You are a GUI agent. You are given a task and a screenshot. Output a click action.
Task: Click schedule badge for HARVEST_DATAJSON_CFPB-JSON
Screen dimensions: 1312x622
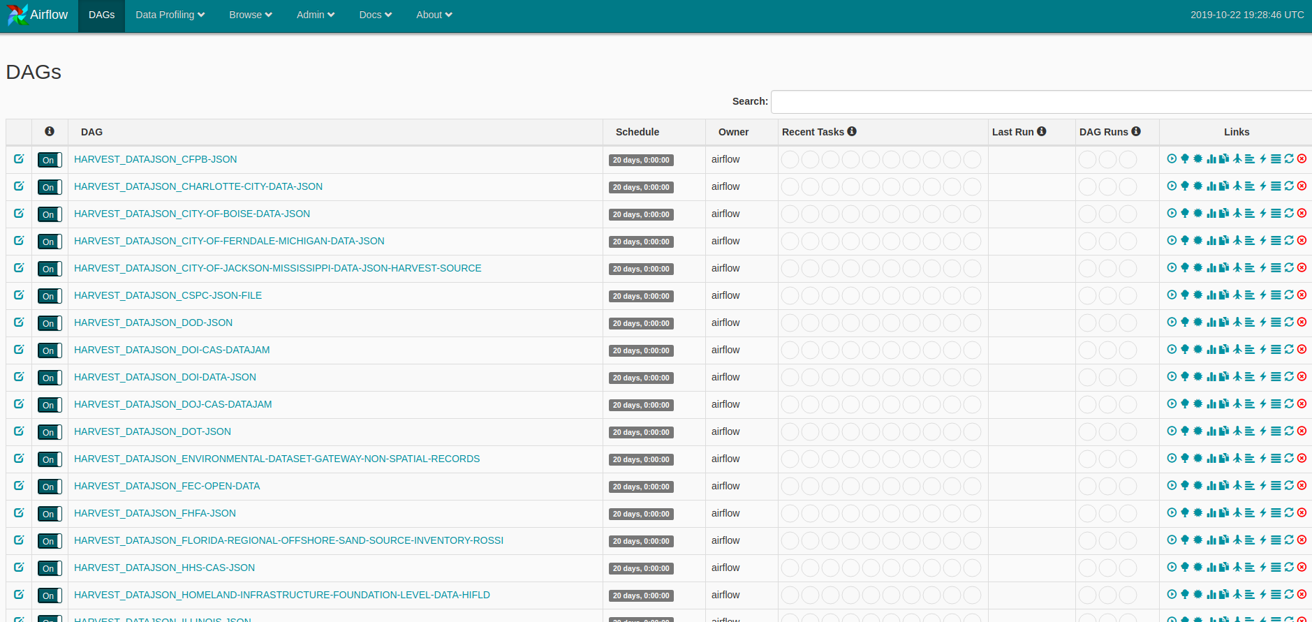641,160
